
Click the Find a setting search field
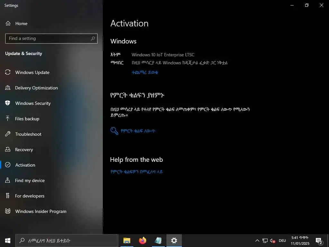pyautogui.click(x=51, y=39)
